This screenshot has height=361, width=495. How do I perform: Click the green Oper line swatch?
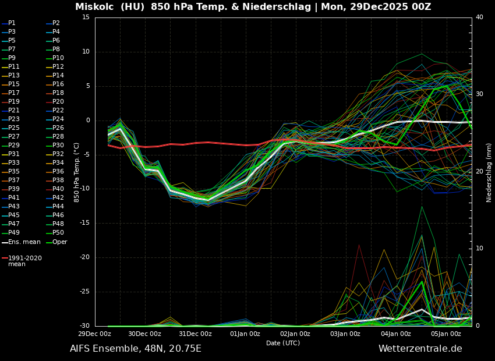pos(49,242)
